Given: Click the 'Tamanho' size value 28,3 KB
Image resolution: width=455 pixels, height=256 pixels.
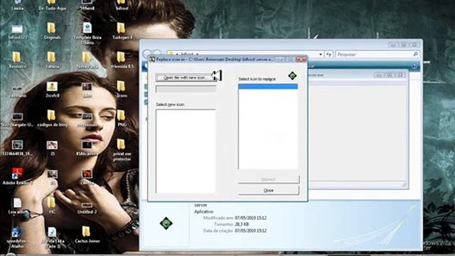Looking at the screenshot, I should 242,224.
